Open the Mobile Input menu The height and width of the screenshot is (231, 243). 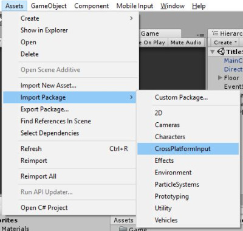coord(135,6)
